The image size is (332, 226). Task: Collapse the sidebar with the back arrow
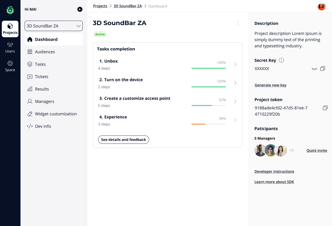coord(80,9)
